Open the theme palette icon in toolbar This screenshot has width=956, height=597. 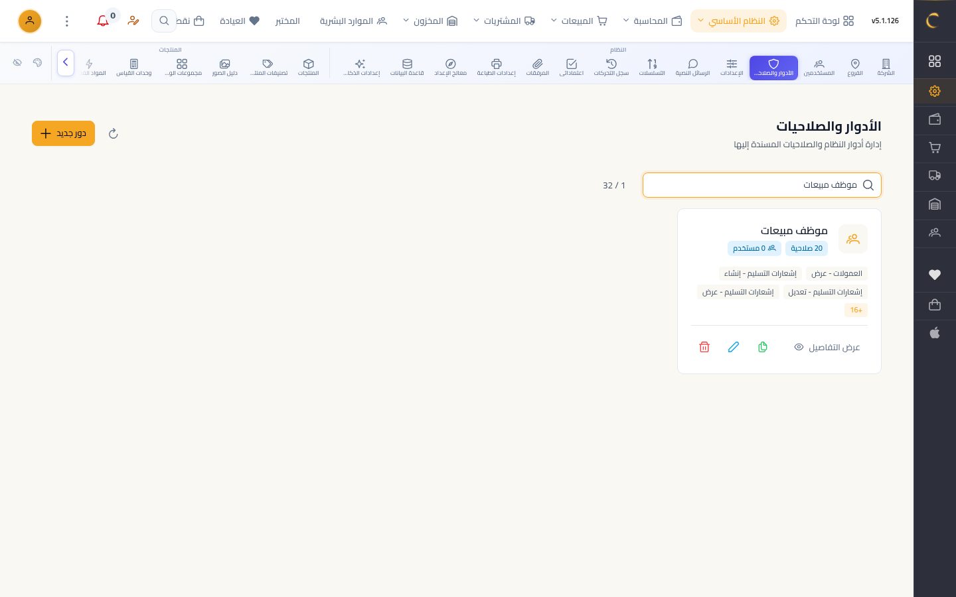(38, 63)
